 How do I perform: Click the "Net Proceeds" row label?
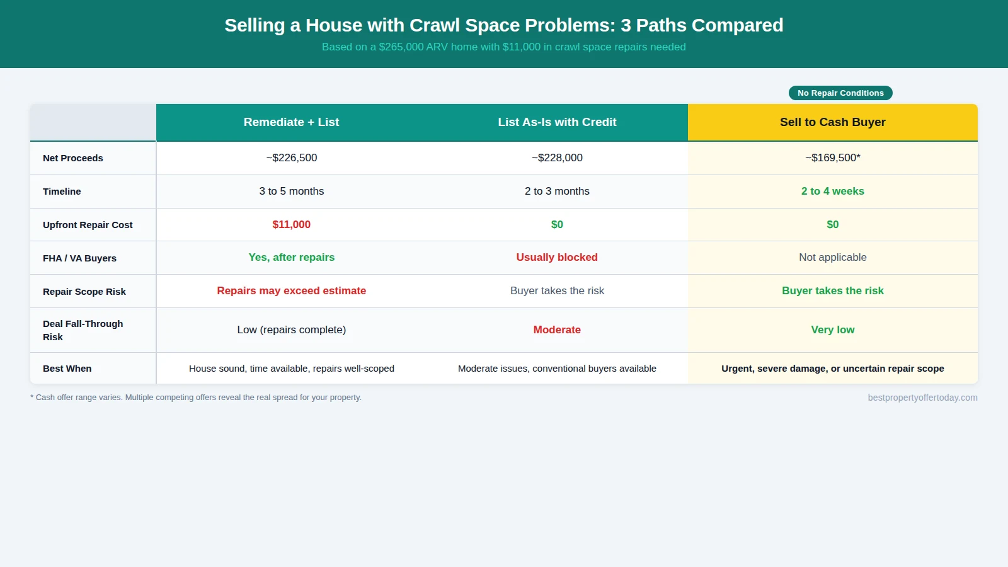(x=73, y=158)
